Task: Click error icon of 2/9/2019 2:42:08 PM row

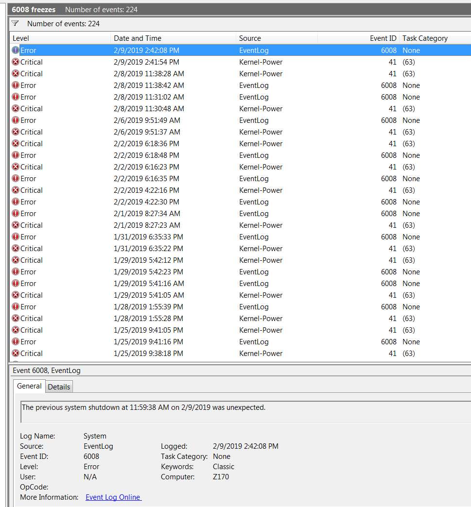Action: pyautogui.click(x=16, y=50)
